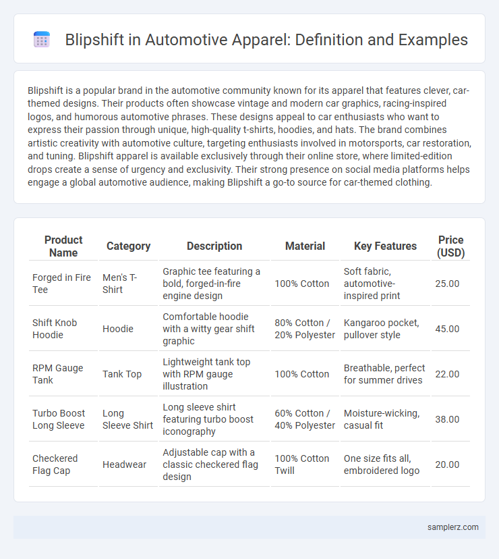Click the 'Shift Knob Hoodie' cell
This screenshot has height=559, width=499.
(63, 329)
